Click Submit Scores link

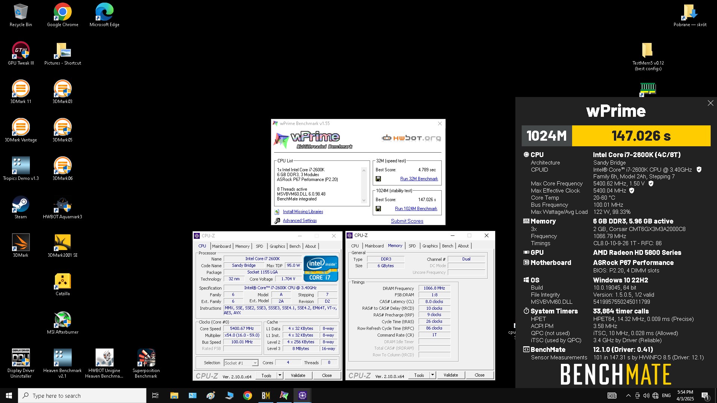[x=407, y=221]
